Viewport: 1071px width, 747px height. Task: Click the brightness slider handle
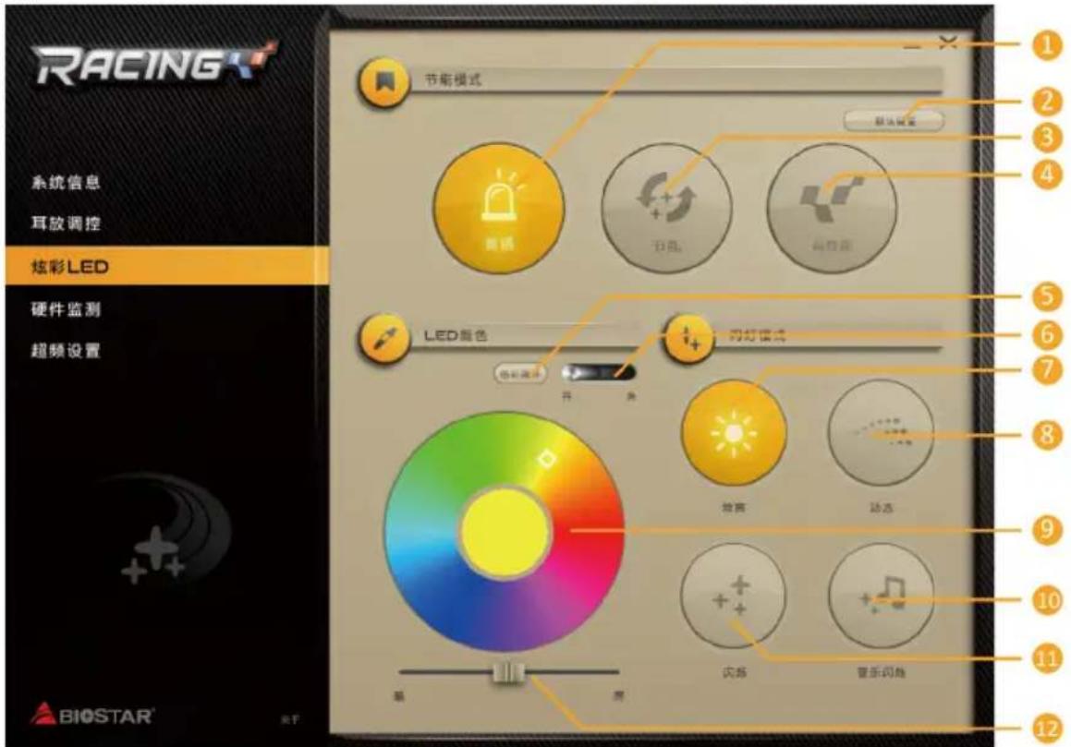point(509,672)
